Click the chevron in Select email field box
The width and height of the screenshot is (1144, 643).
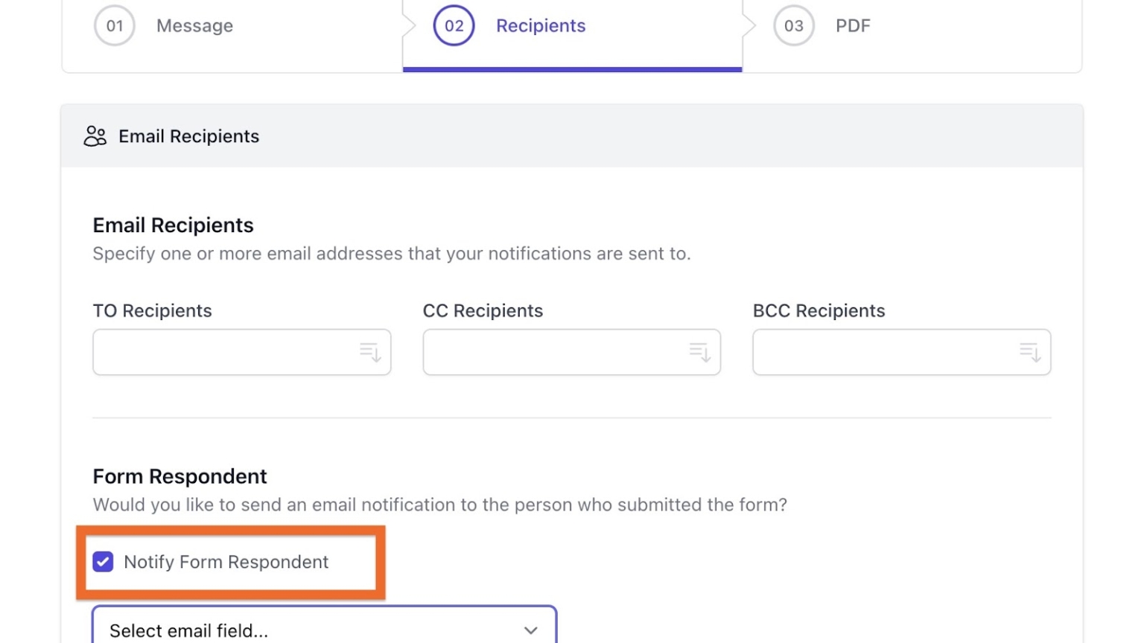click(x=530, y=630)
